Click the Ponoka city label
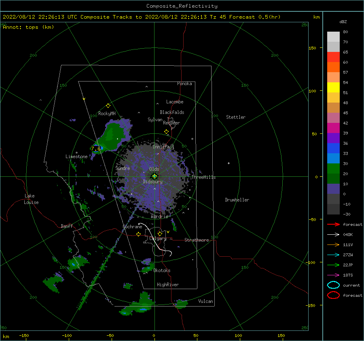 (184, 84)
